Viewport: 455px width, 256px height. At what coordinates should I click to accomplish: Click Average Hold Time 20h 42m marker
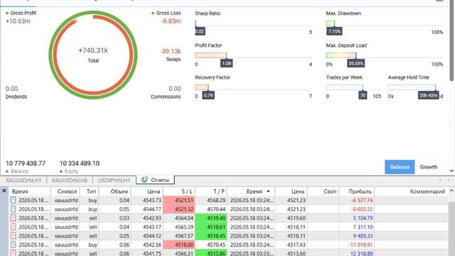coord(428,95)
